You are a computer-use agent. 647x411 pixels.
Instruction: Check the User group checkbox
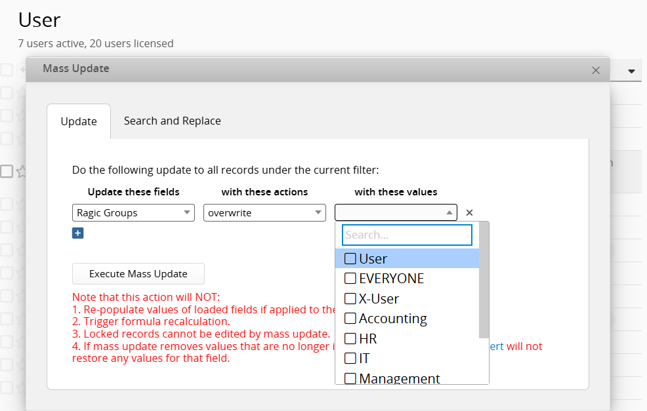coord(350,259)
